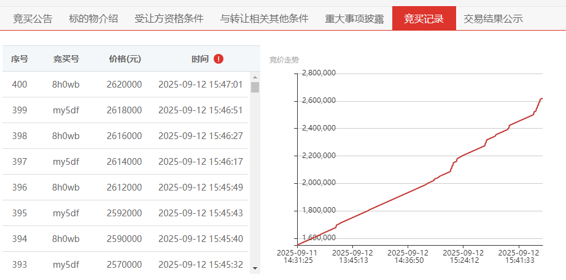View the 重大事项披露 tab
566x280 pixels.
tap(354, 18)
